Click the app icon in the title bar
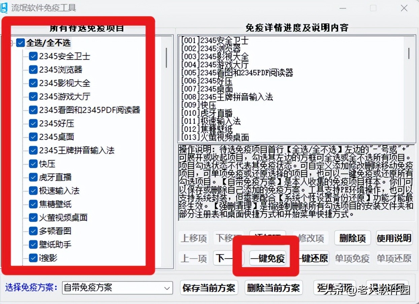The image size is (419, 304). (5, 7)
